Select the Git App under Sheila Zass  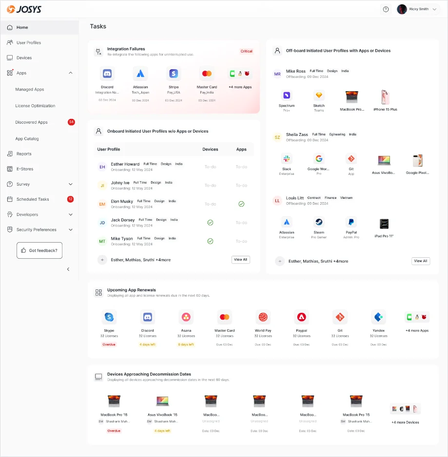click(x=351, y=159)
